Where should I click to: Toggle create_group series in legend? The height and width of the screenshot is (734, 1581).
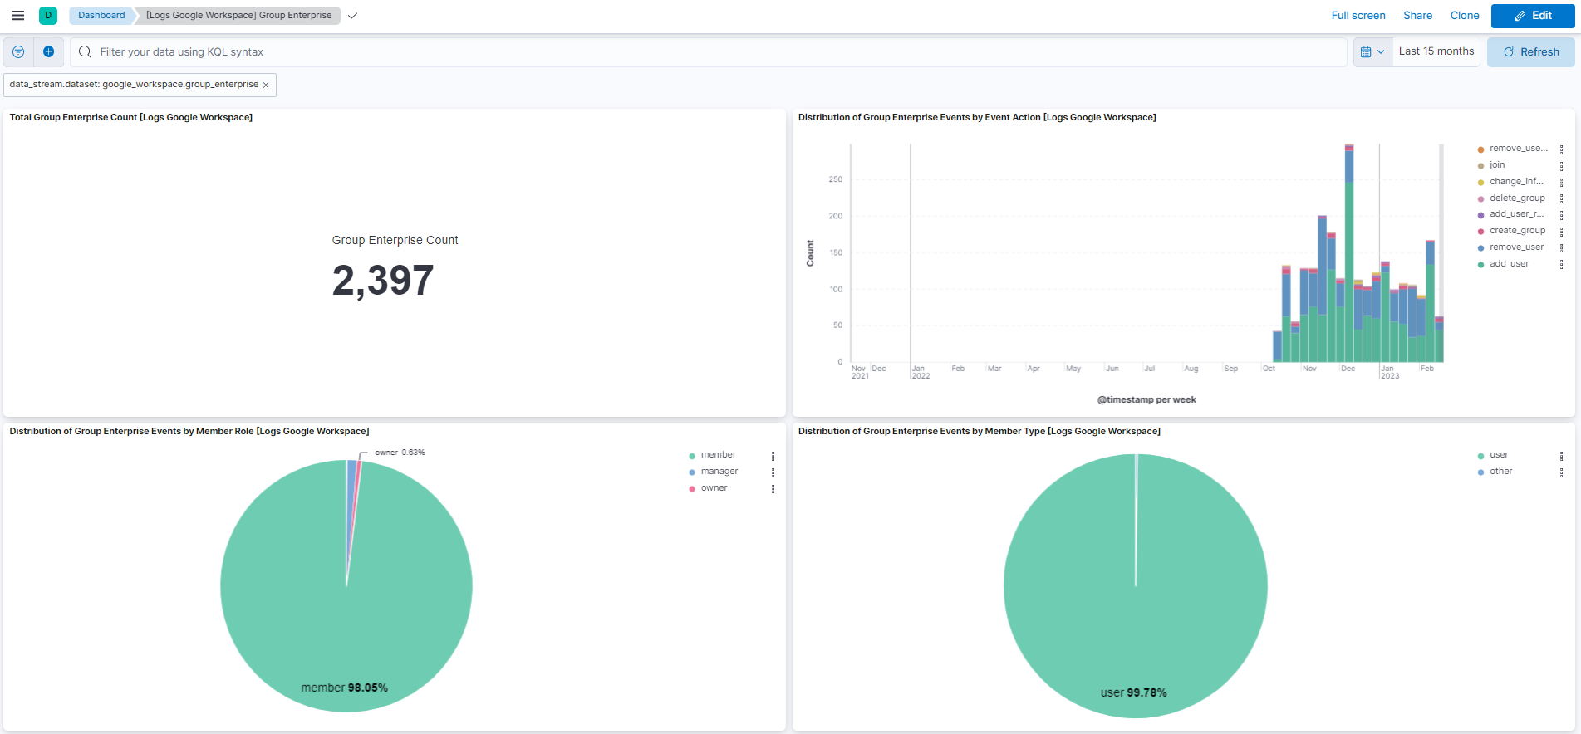tap(1516, 231)
